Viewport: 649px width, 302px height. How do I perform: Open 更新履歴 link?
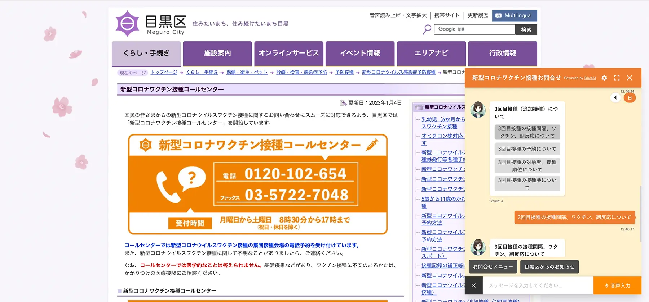(x=478, y=15)
